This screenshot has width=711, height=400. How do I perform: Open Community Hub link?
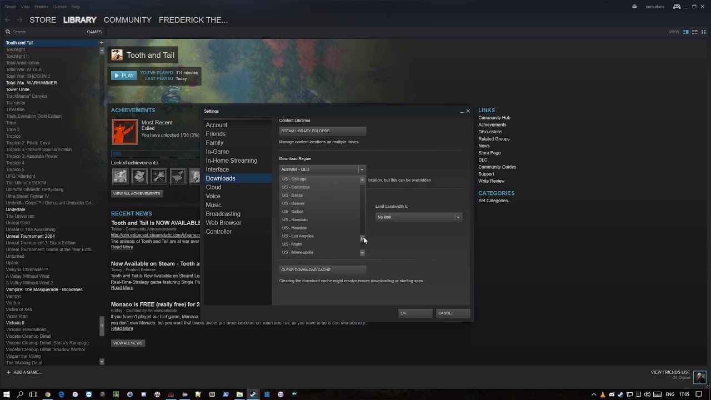tap(494, 118)
